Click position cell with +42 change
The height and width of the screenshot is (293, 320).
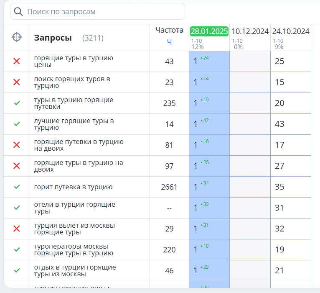pos(209,124)
